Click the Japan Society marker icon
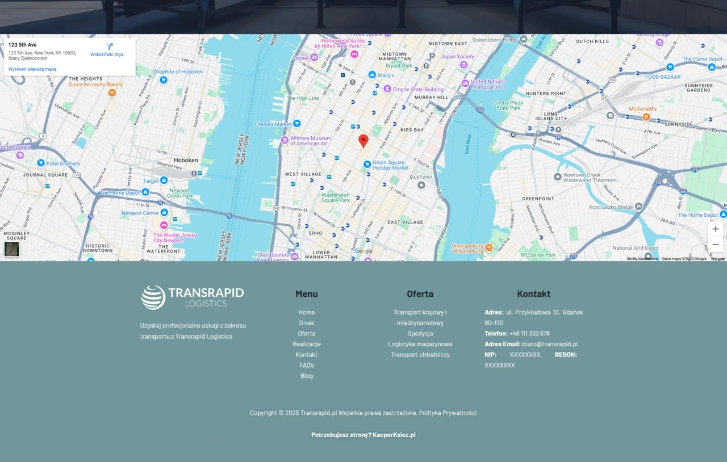 (464, 65)
